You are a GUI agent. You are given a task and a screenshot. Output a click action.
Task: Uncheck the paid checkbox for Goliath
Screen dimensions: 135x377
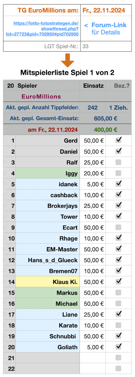[x=118, y=347]
